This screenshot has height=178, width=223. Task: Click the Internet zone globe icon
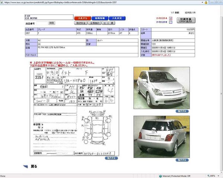161,176
